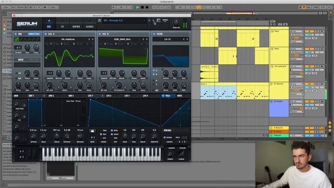This screenshot has width=334, height=188.
Task: Toggle the SUB oscillator on/off
Action: (x=16, y=34)
